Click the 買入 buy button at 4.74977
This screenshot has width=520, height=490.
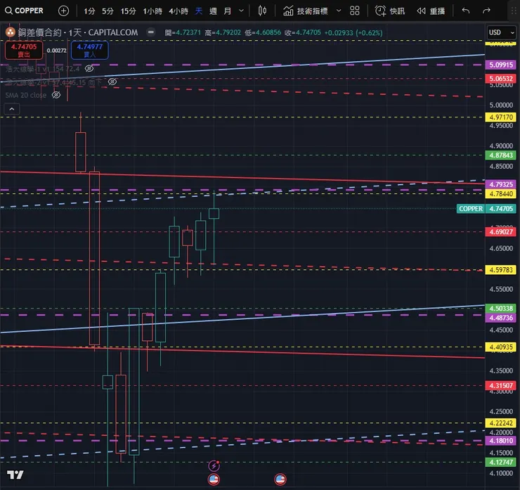pyautogui.click(x=89, y=50)
